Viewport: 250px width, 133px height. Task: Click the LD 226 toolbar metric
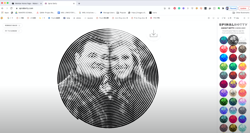[x=31, y=18]
